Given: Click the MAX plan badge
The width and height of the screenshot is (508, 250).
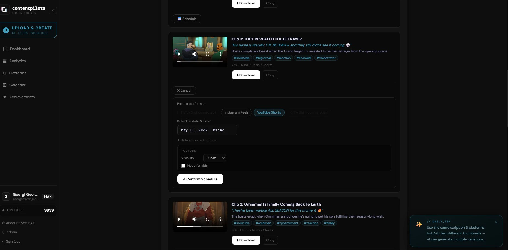Looking at the screenshot, I should 48,197.
